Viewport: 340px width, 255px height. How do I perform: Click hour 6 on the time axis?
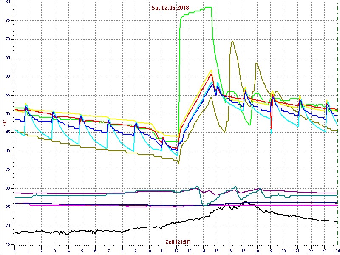tap(95, 251)
